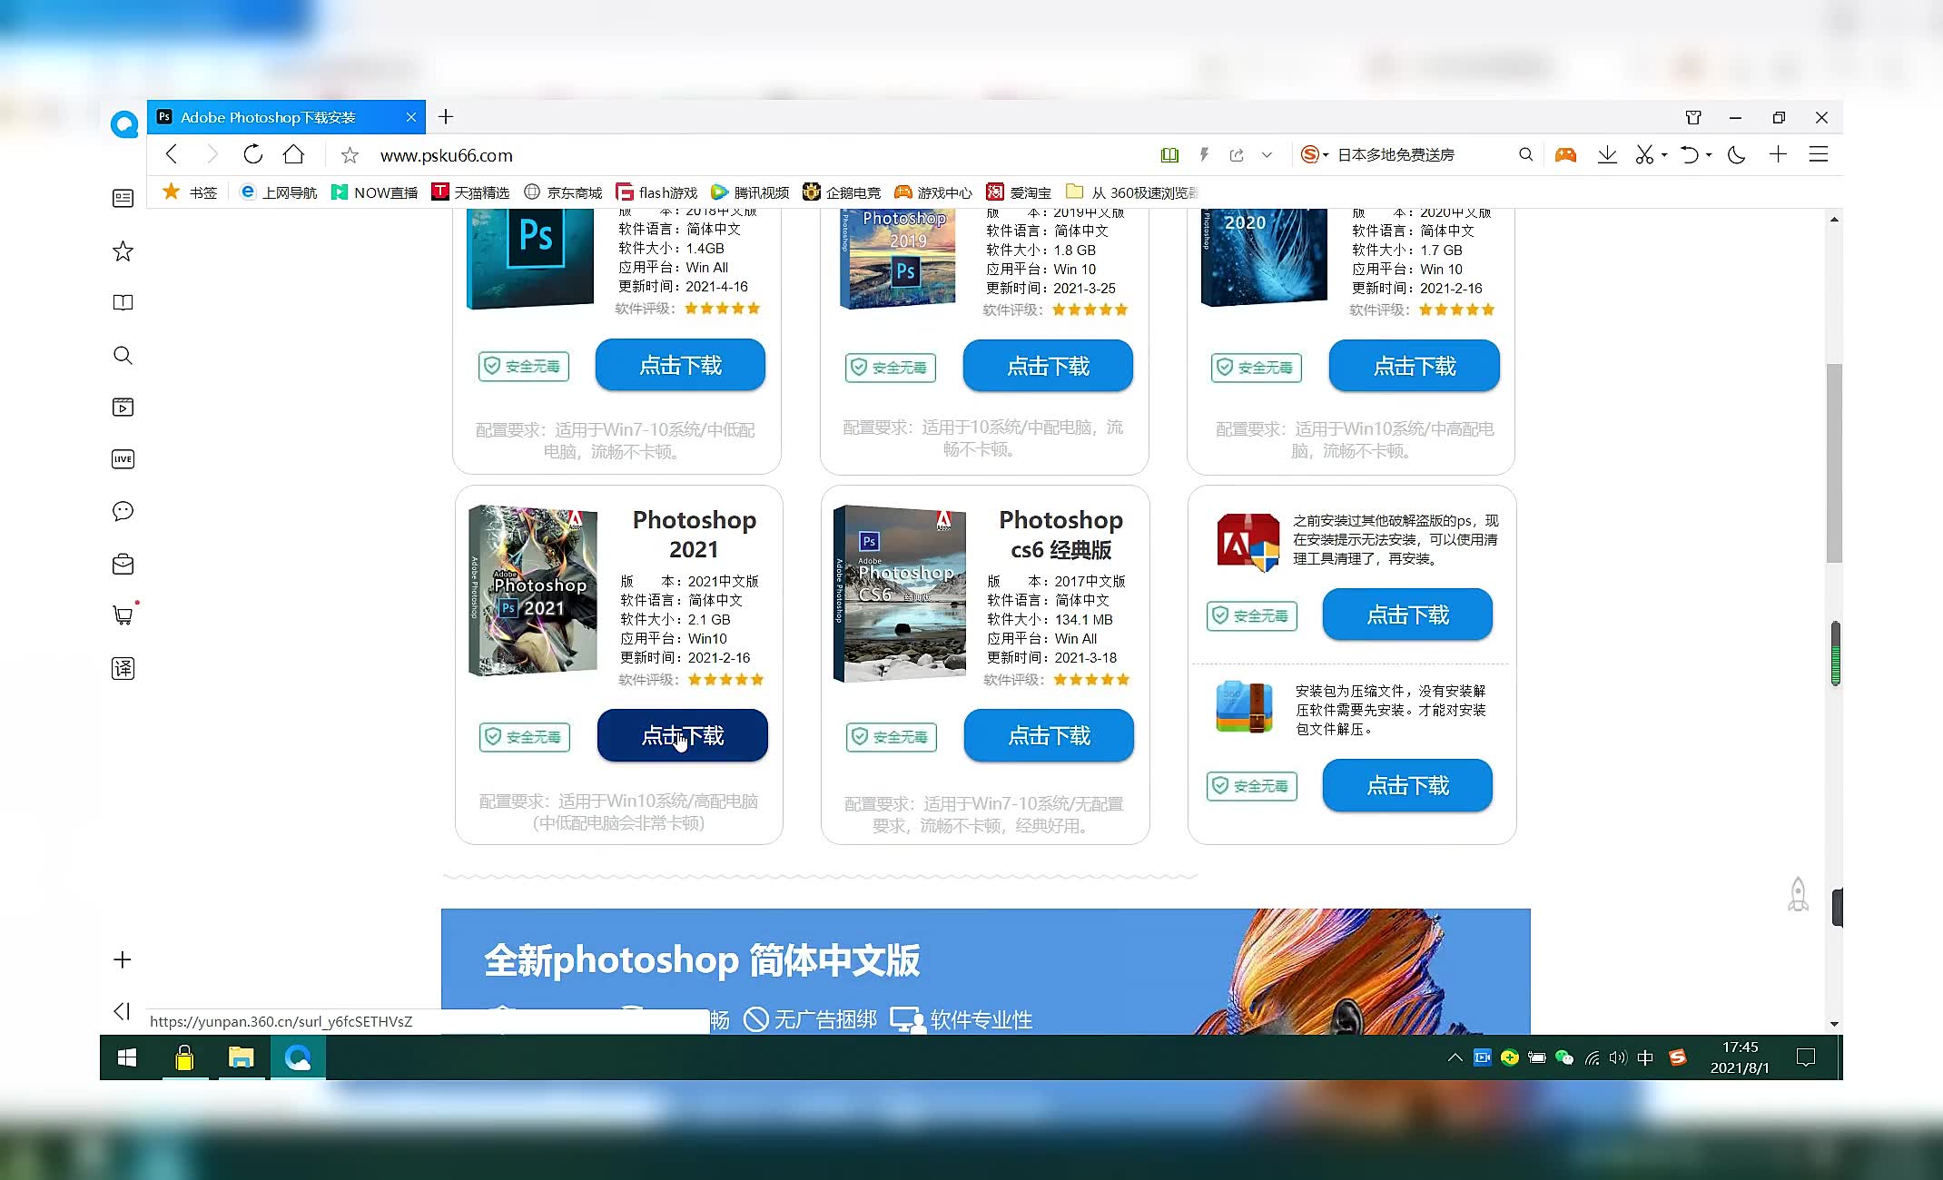Viewport: 1943px width, 1180px height.
Task: Open the mailbox sidebar icon
Action: tap(123, 564)
